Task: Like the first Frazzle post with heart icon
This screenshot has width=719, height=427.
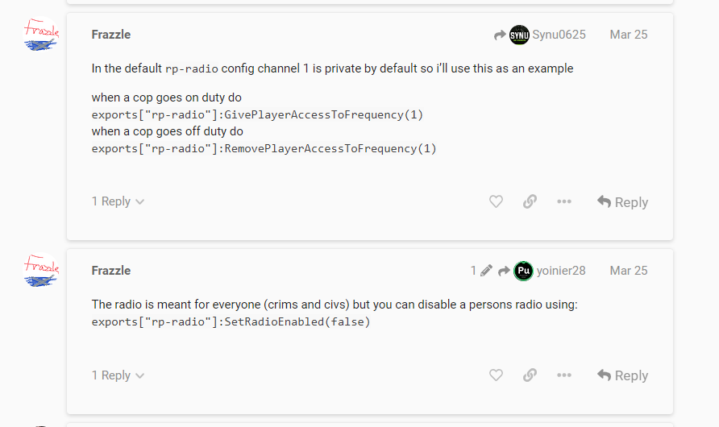Action: click(496, 201)
